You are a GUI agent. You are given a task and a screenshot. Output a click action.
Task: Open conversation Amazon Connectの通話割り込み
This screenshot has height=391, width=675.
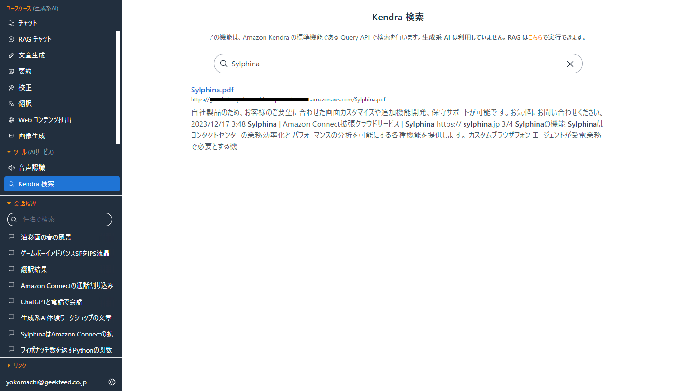(61, 285)
